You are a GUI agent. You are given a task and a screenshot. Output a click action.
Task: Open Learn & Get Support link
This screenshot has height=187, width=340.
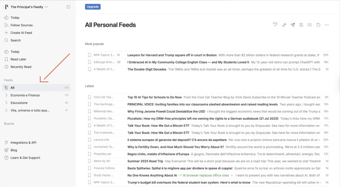click(x=25, y=158)
